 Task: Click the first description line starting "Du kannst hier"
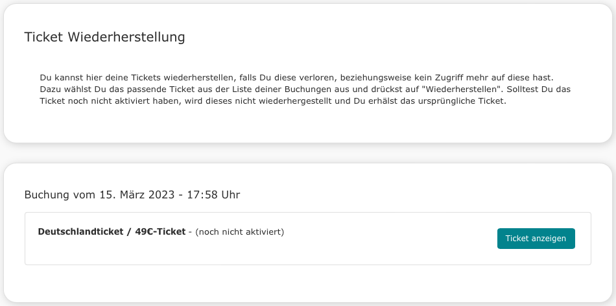tap(296, 77)
